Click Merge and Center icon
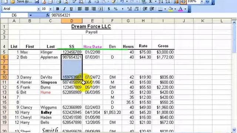The image size is (237, 133). [100, 9]
